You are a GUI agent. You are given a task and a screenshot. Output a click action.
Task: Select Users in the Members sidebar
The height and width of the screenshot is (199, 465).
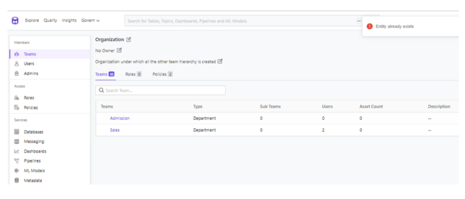coord(29,64)
